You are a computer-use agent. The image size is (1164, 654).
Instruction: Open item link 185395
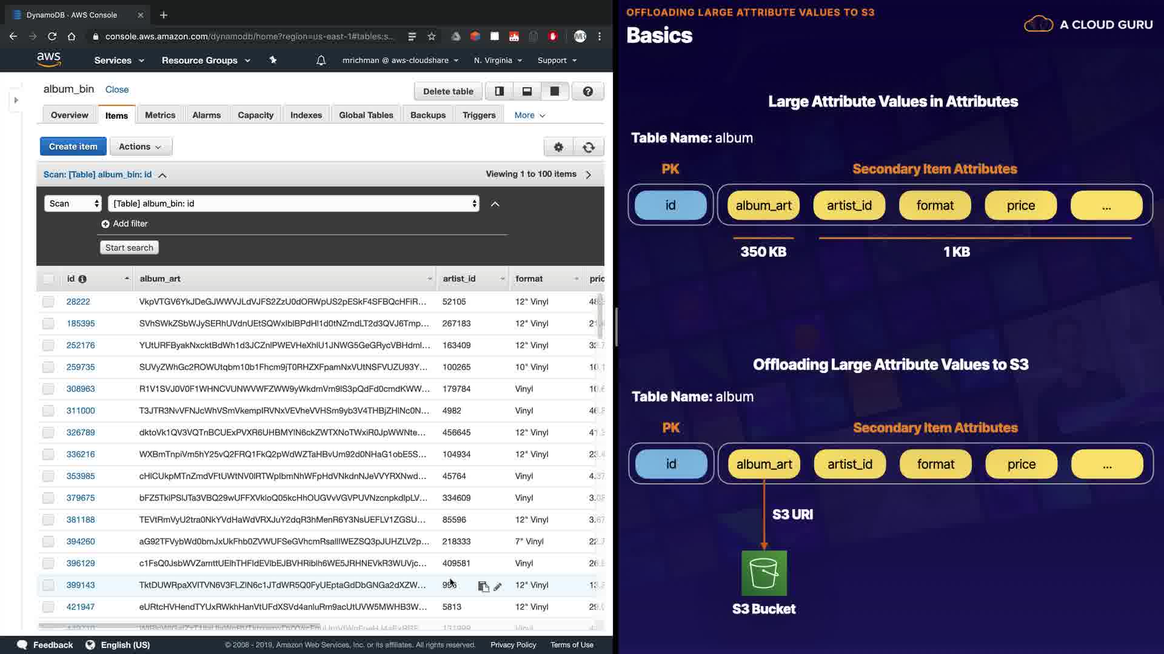point(81,323)
